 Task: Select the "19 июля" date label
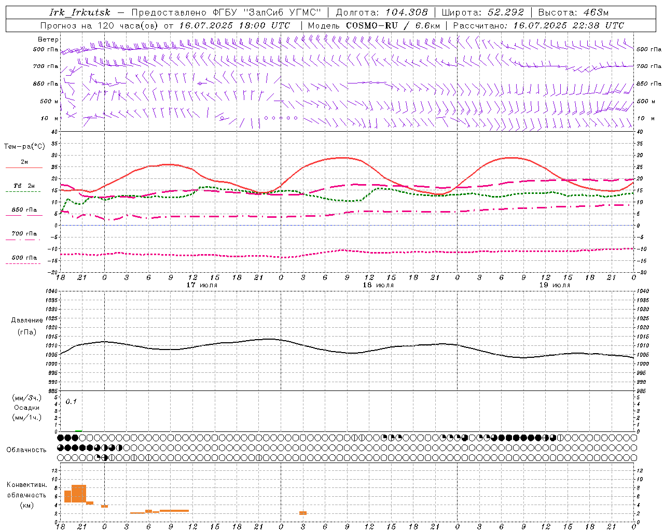coord(555,285)
